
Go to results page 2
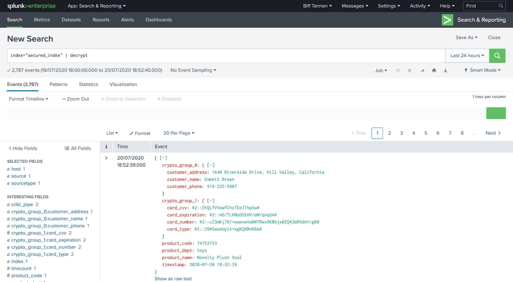coord(389,133)
